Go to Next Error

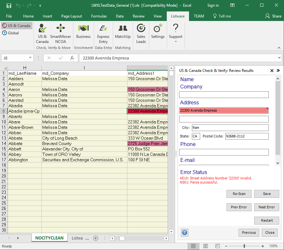[x=267, y=207]
